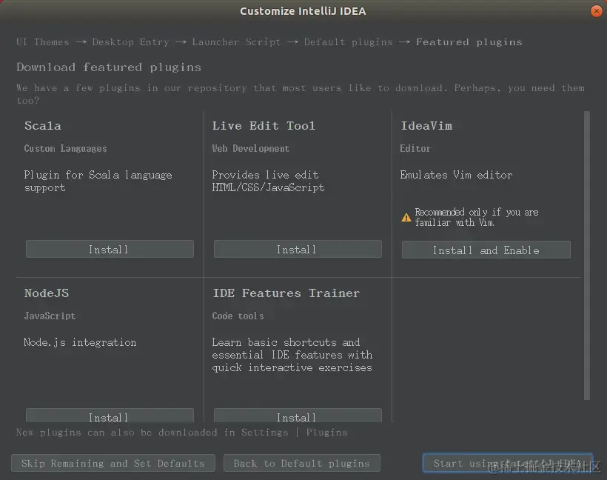
Task: Click the Scala plugin title
Action: 43,125
